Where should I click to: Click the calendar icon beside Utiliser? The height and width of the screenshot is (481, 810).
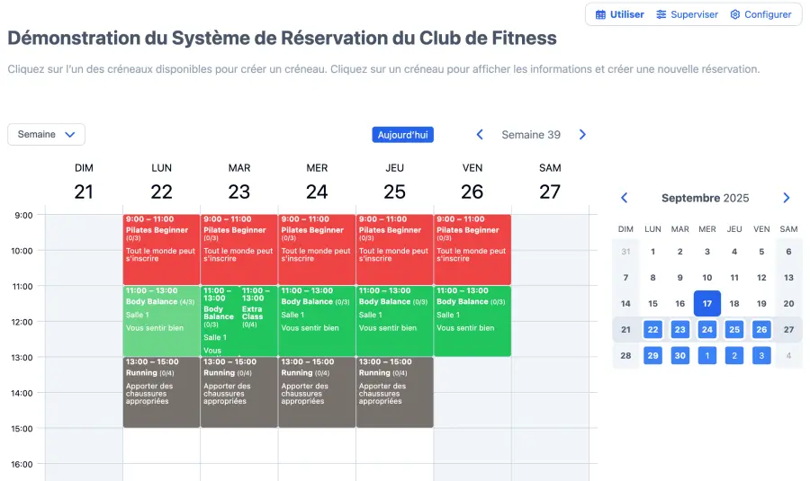click(x=600, y=14)
